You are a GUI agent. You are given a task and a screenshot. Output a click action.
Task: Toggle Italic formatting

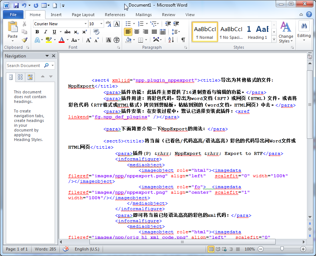coord(46,32)
